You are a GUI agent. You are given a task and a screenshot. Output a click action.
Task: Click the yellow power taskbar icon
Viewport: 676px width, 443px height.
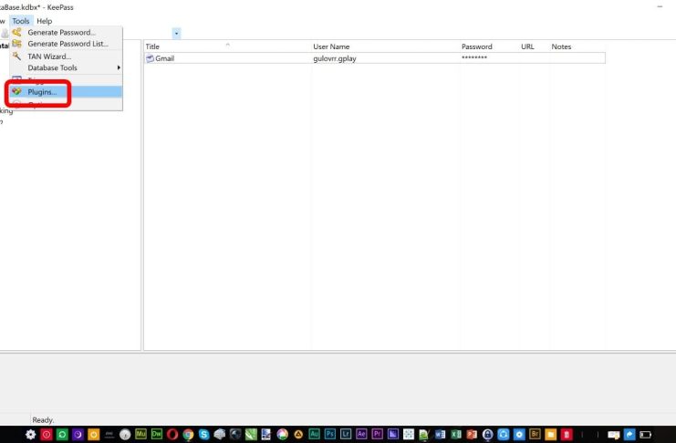click(x=94, y=435)
